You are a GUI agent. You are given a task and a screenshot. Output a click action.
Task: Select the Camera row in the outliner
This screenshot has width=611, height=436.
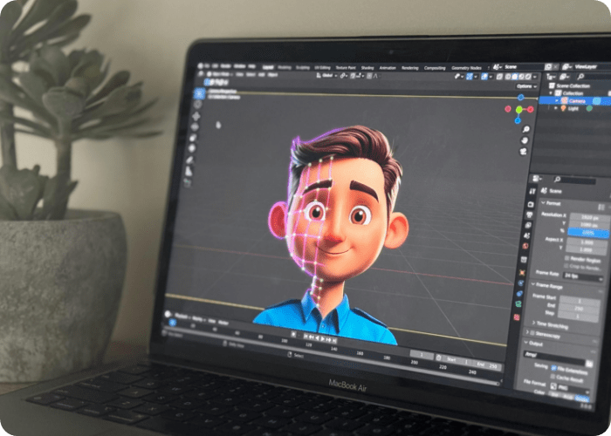pyautogui.click(x=574, y=101)
